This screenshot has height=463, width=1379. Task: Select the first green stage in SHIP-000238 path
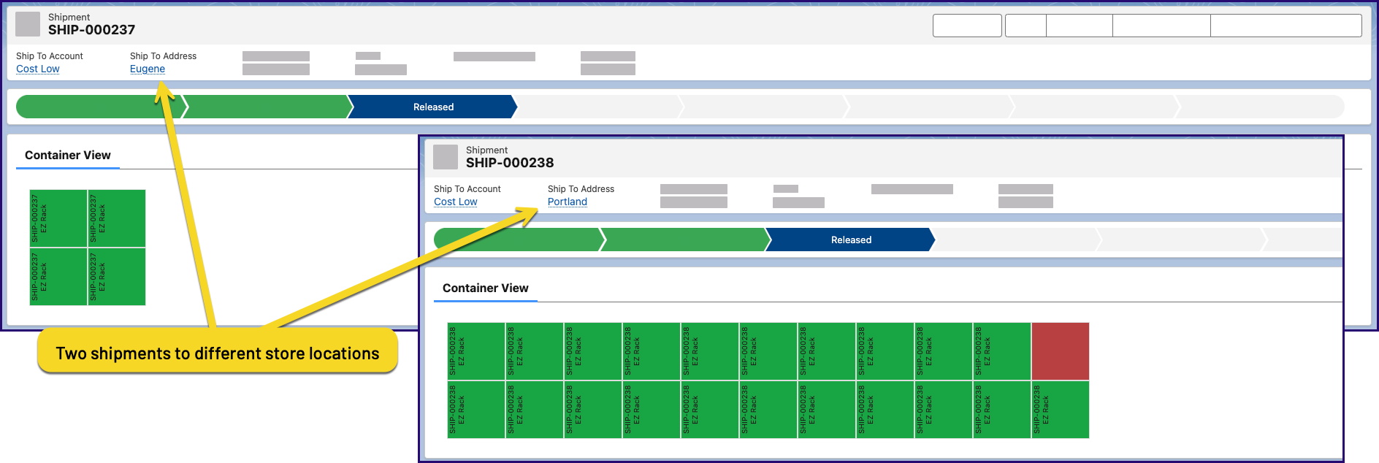coord(517,240)
